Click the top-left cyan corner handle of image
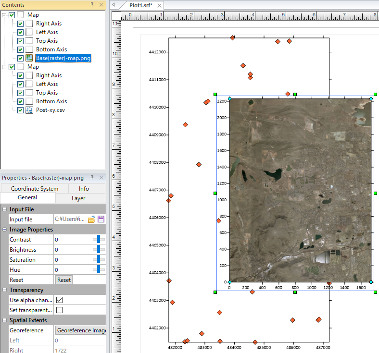379x353 pixels. pyautogui.click(x=229, y=98)
